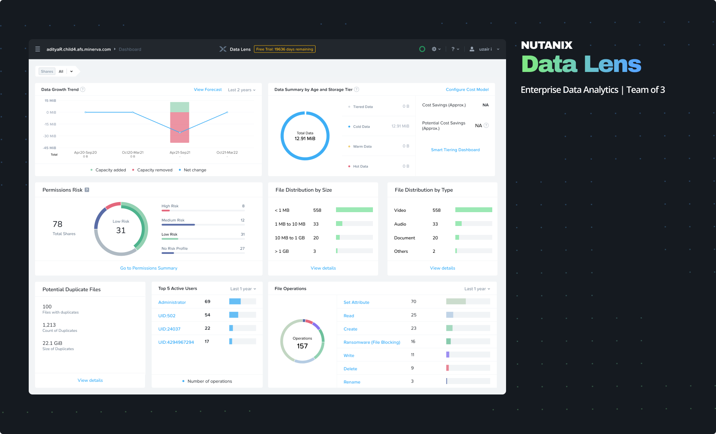
Task: Click Potential Cost Savings help icon
Action: pos(486,126)
